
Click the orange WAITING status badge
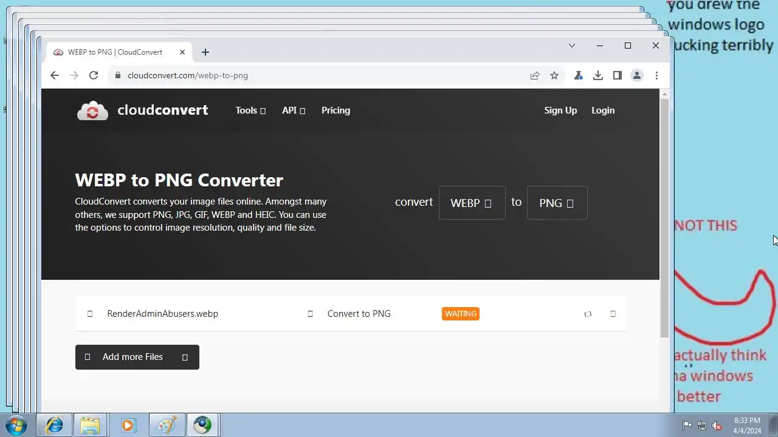tap(461, 314)
